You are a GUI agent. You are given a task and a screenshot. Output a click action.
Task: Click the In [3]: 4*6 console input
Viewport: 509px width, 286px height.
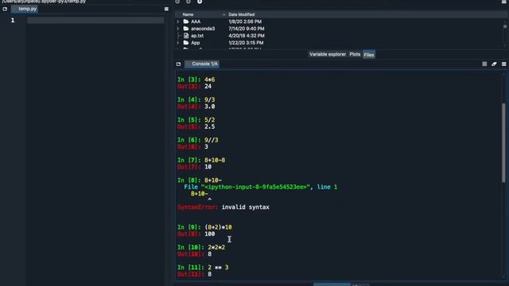196,79
